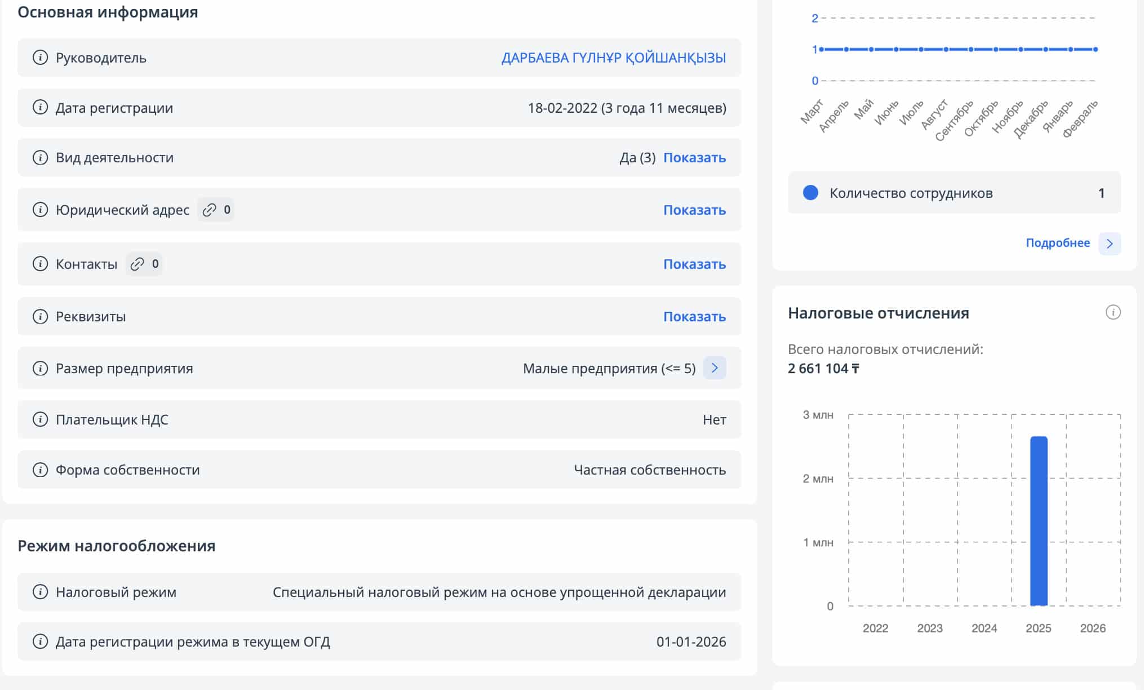
Task: Open director ДАРБАЕВА ГҮЛНҰР ҚОЙШАНҚЫЗЫ link
Action: pyautogui.click(x=613, y=57)
